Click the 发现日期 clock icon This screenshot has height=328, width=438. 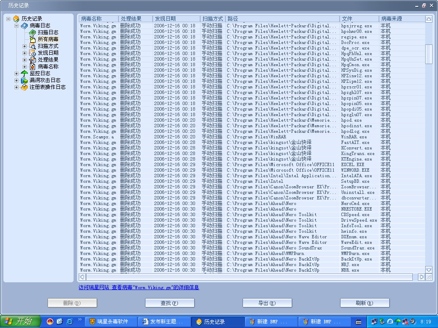33,53
